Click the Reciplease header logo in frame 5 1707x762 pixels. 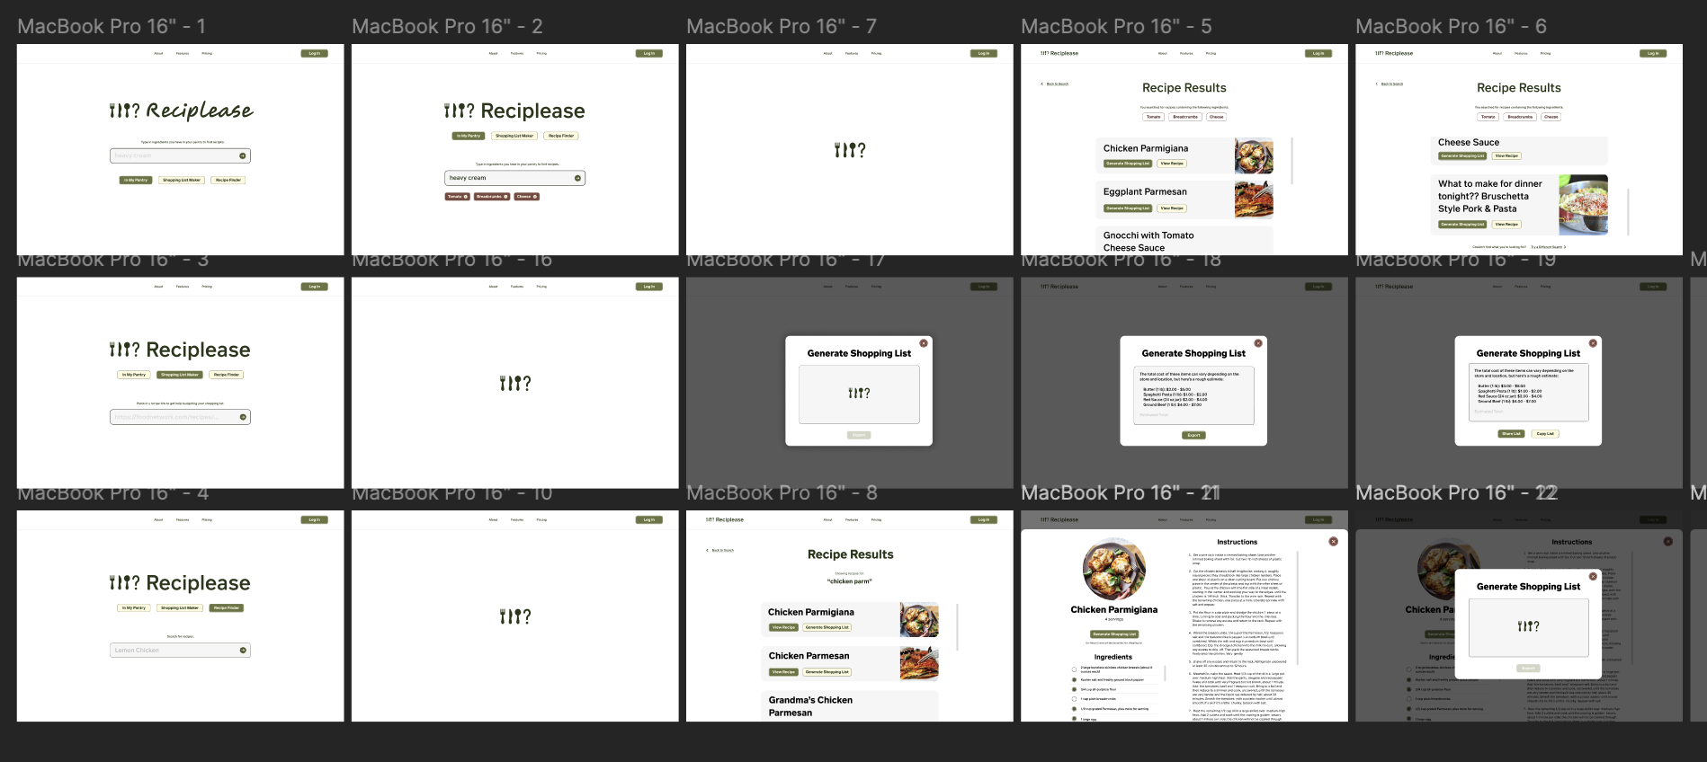point(1059,53)
